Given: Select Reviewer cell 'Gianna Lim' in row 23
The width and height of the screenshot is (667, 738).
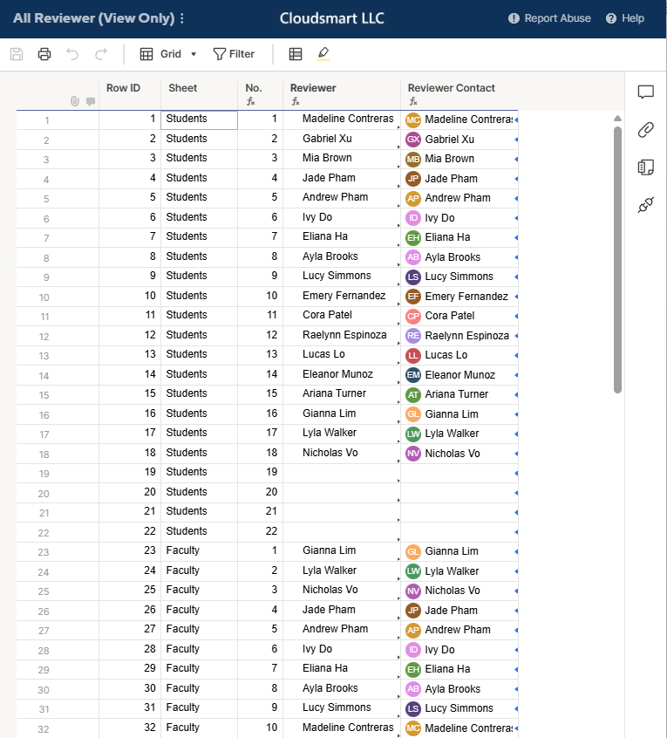Looking at the screenshot, I should click(342, 551).
